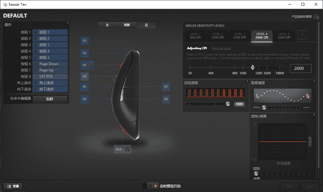323x192 pixels.
Task: Open help for the 角度捕捉 panel
Action: (314, 82)
